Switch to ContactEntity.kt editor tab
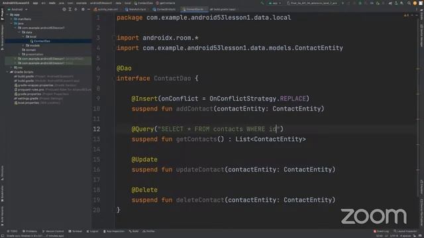This screenshot has height=238, width=424. tap(165, 9)
